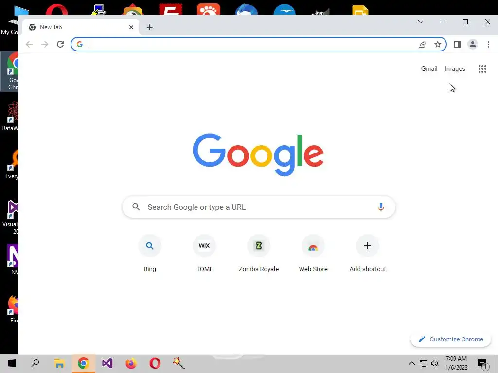This screenshot has height=373, width=498.
Task: Bookmark this tab with the star icon
Action: (x=438, y=44)
